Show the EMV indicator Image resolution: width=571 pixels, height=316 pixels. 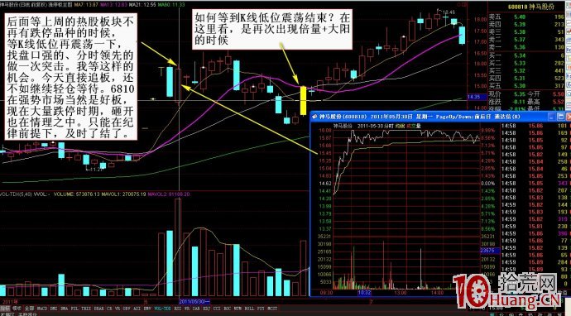tap(147, 308)
